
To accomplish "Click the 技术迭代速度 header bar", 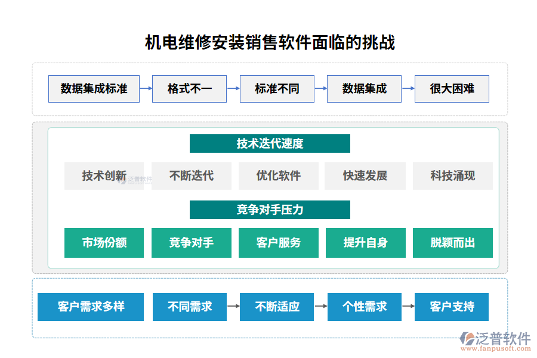I will [270, 143].
